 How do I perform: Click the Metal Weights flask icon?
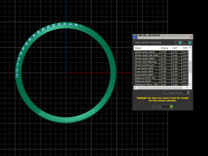coord(135,36)
